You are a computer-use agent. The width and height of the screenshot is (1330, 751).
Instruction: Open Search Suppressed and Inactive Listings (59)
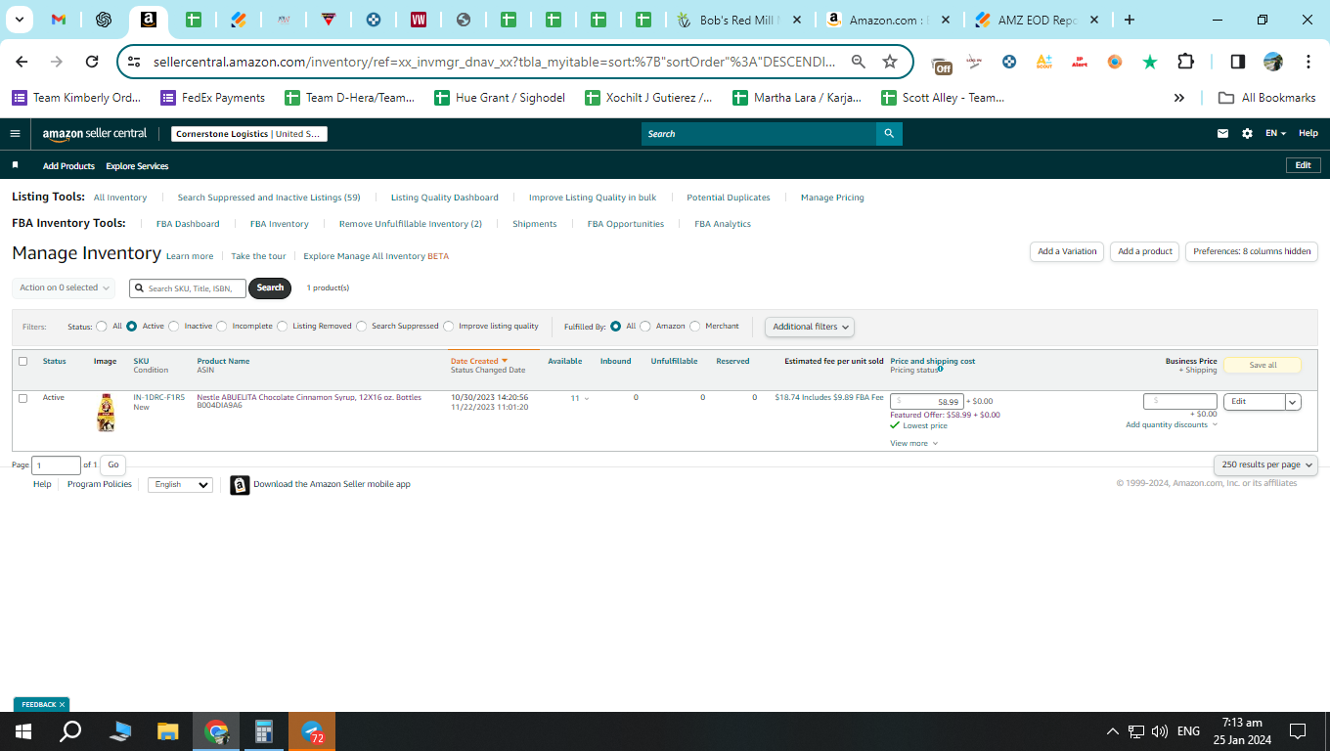(x=269, y=198)
